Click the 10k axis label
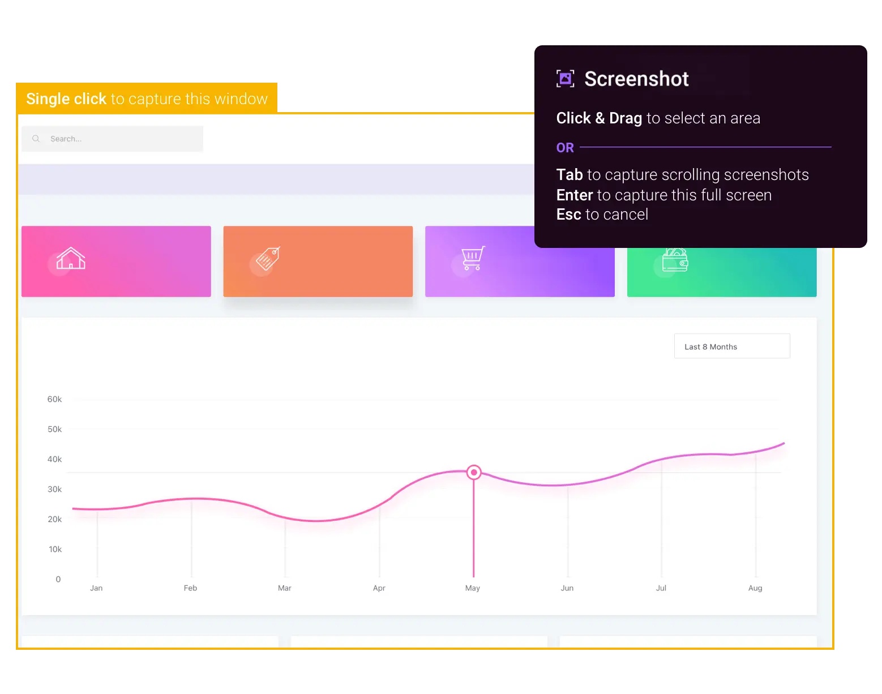 click(55, 549)
